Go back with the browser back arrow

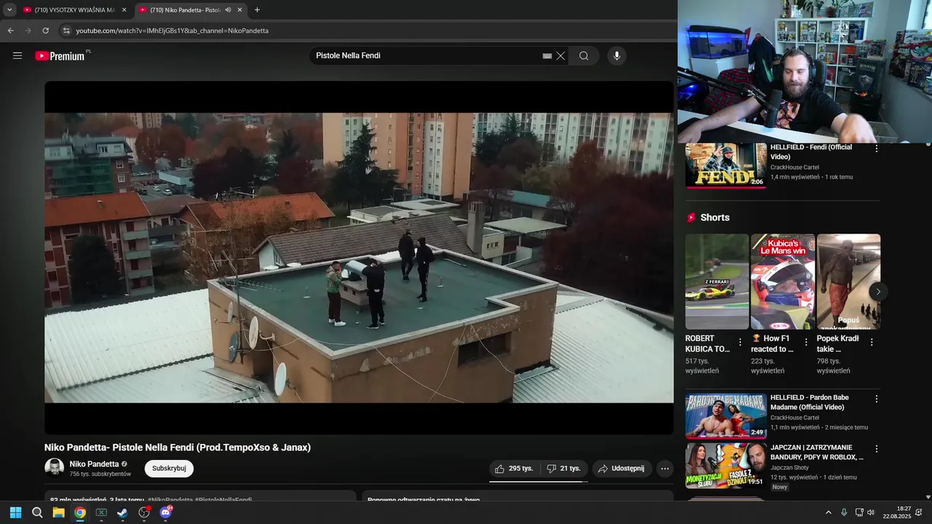(x=10, y=31)
